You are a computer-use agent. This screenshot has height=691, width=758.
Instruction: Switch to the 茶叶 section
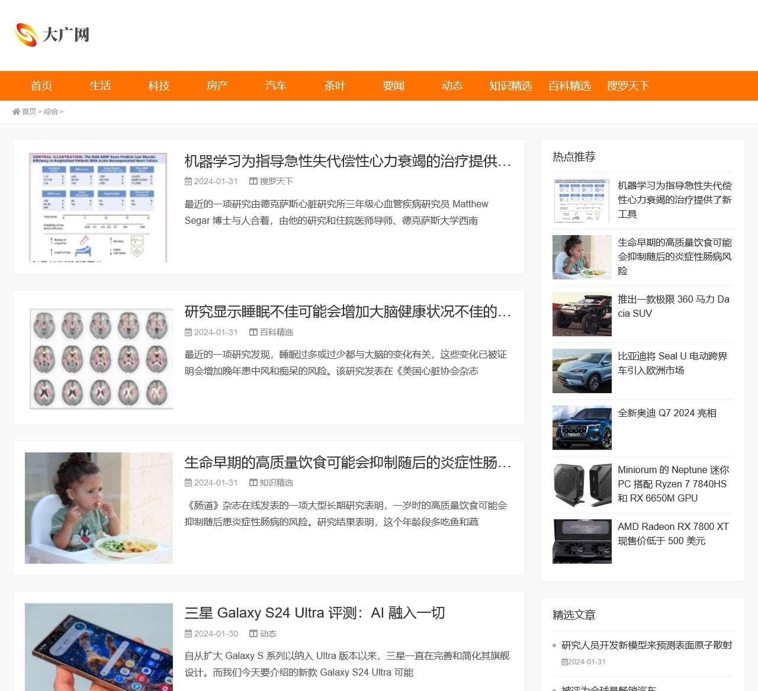(x=335, y=86)
